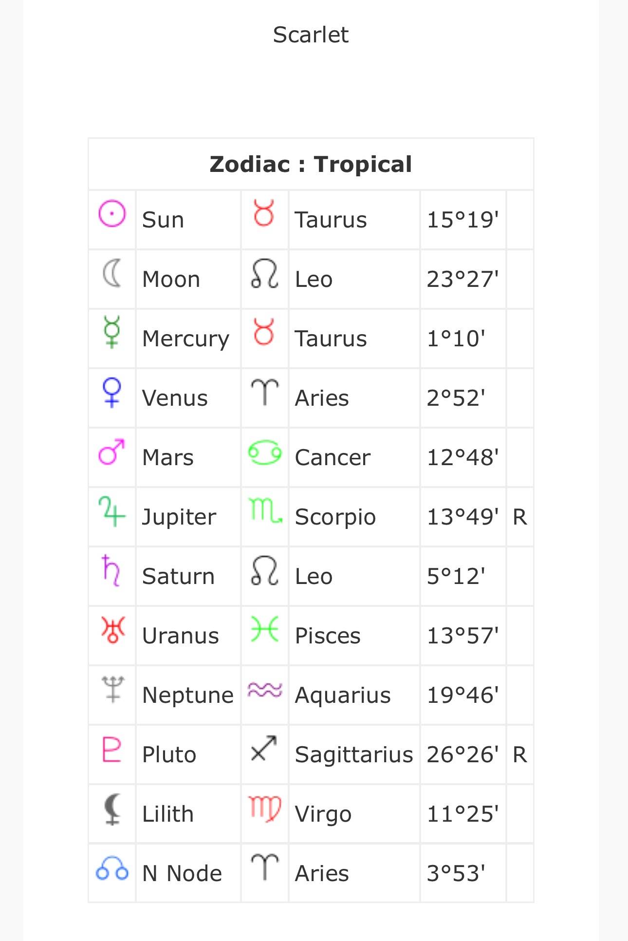Screen dimensions: 628x941
Task: Click the pink Sun symbol icon
Action: coord(112,214)
